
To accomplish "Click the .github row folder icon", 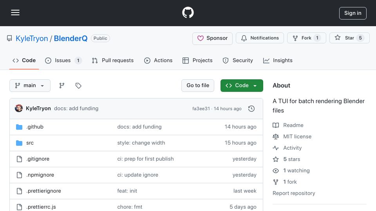I will point(19,127).
